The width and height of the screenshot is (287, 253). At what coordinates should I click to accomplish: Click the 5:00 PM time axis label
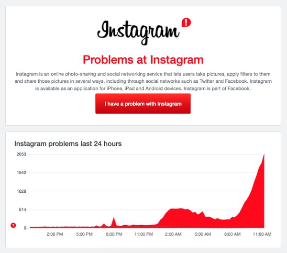click(84, 234)
